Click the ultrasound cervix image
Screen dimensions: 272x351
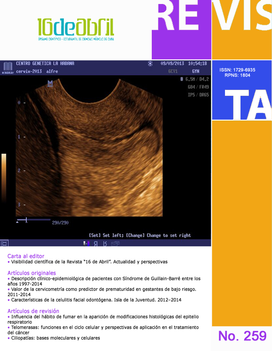click(102, 151)
